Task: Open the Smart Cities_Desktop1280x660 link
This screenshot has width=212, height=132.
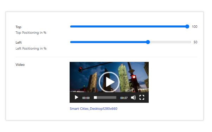Action: (94, 109)
